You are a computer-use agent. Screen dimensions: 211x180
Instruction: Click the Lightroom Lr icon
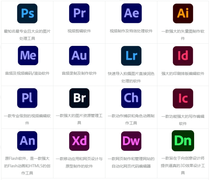click(x=131, y=56)
